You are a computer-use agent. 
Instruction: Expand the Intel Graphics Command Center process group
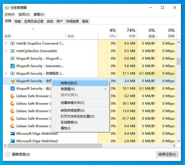6,43
